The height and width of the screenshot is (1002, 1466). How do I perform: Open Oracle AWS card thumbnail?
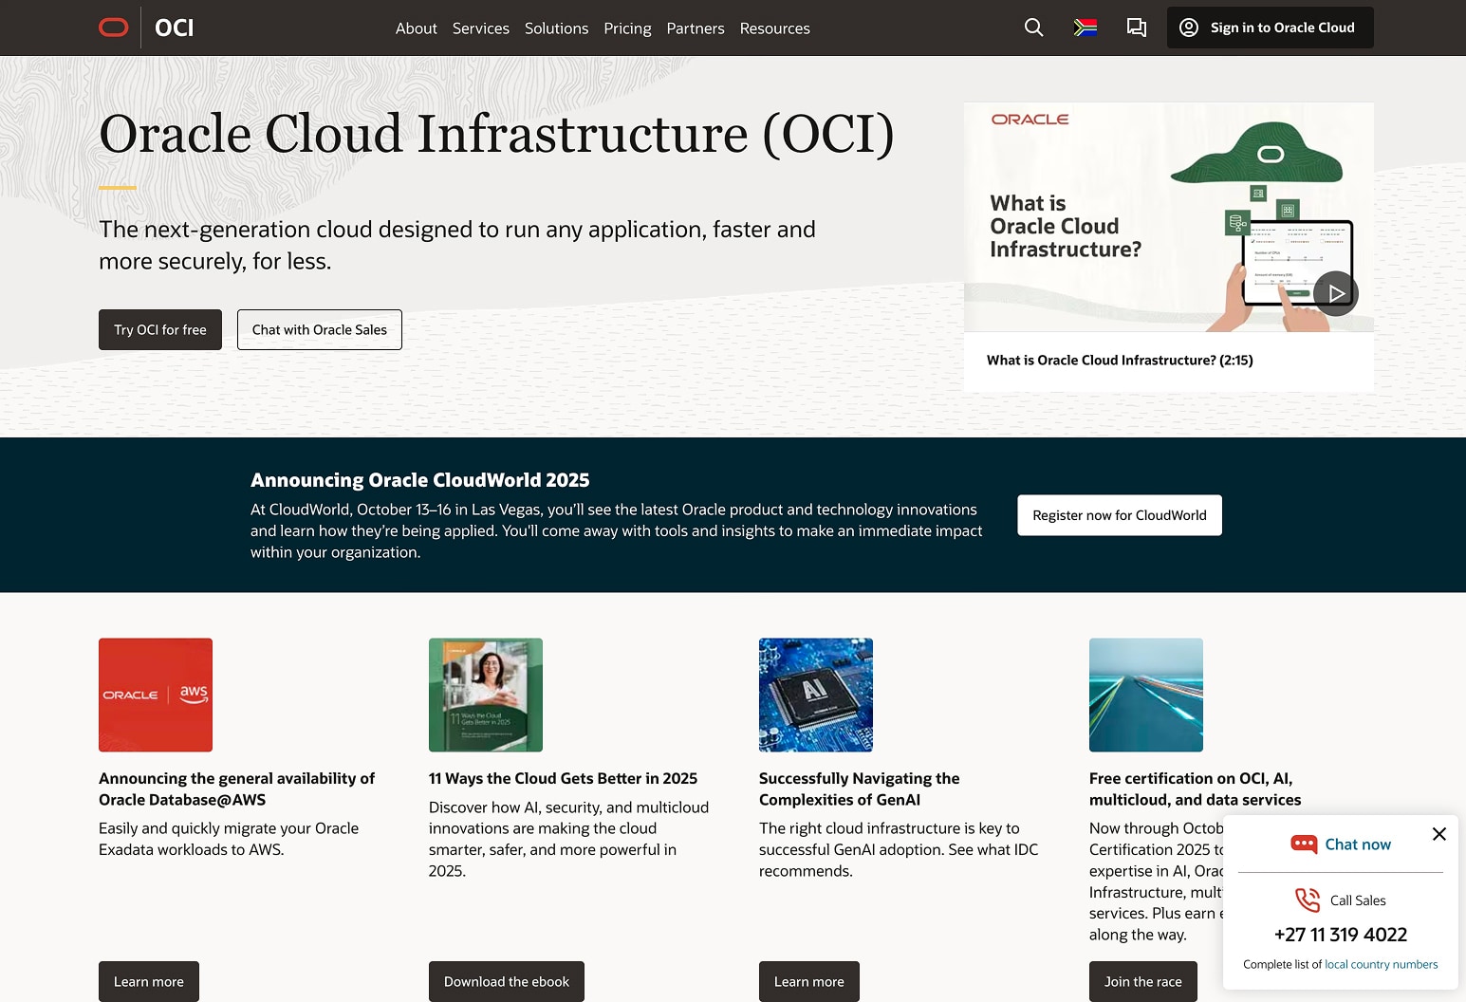coord(156,695)
